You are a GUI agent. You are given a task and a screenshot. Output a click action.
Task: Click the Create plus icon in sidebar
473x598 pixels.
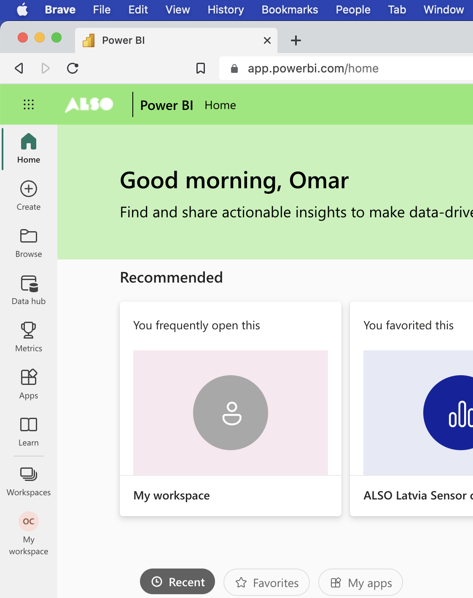tap(29, 189)
